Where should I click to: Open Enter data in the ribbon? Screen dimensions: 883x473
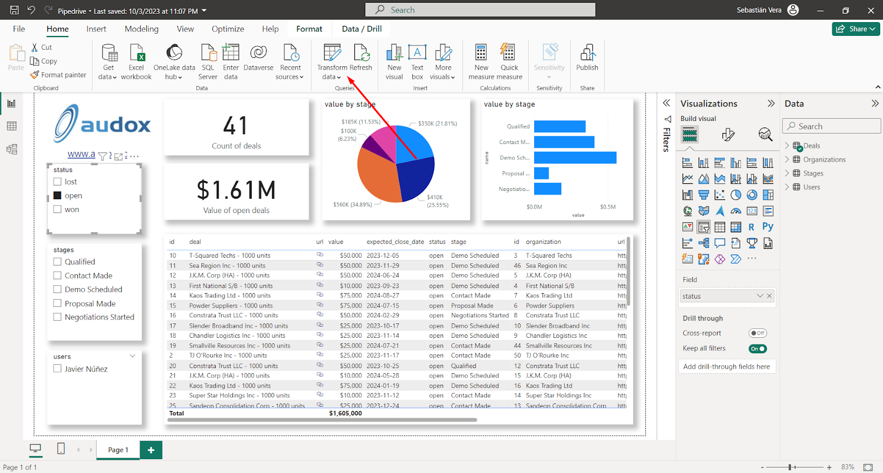tap(231, 62)
